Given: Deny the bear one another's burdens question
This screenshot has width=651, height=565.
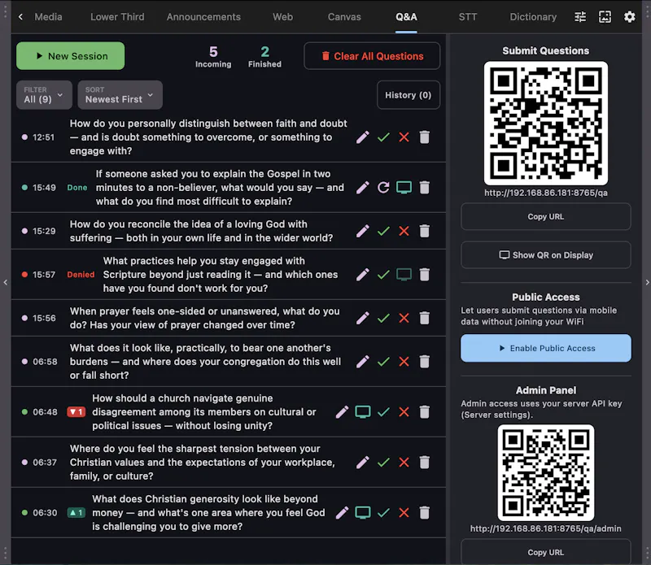Looking at the screenshot, I should (404, 362).
